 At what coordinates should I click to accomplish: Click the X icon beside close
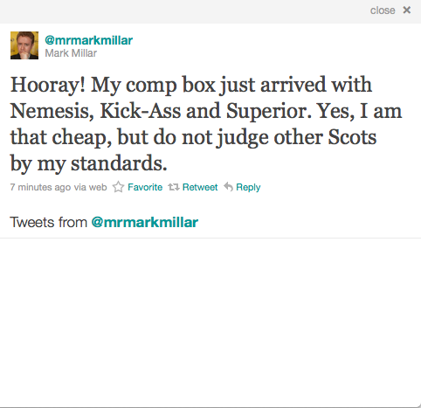(407, 10)
